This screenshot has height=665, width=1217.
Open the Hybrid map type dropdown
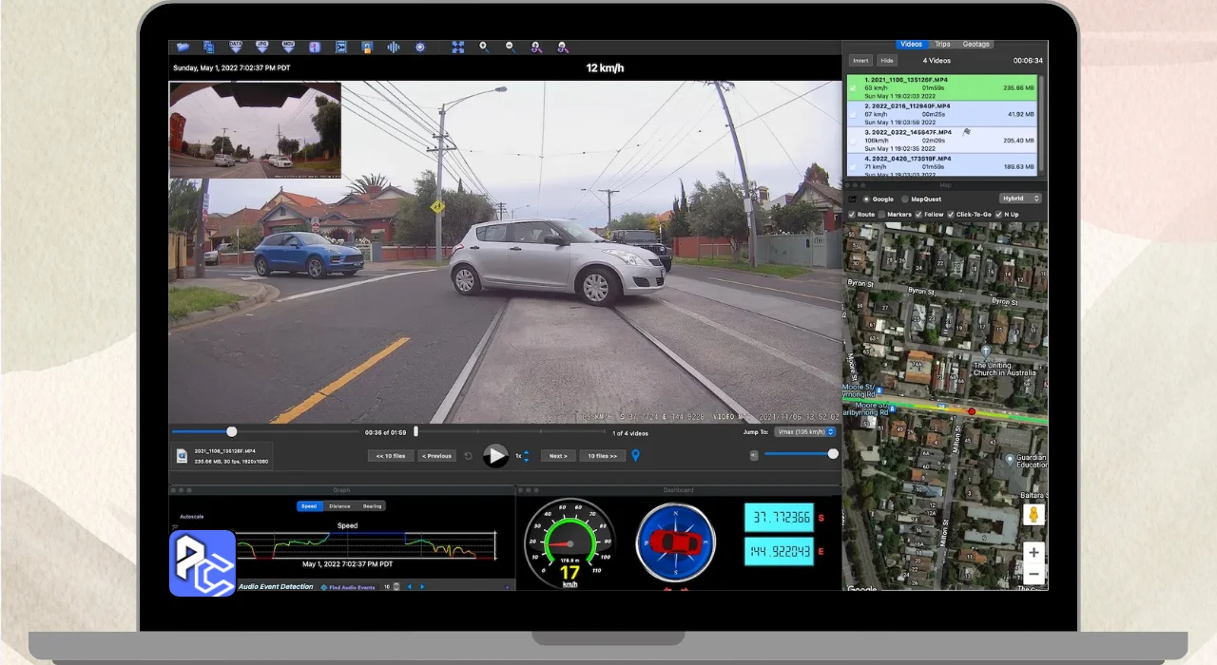coord(1020,199)
